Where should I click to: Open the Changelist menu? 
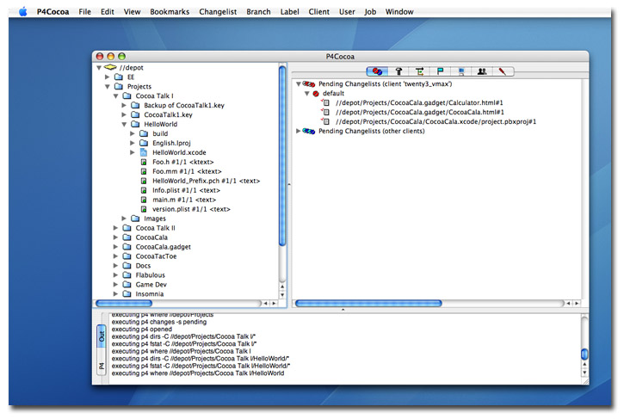(x=218, y=12)
